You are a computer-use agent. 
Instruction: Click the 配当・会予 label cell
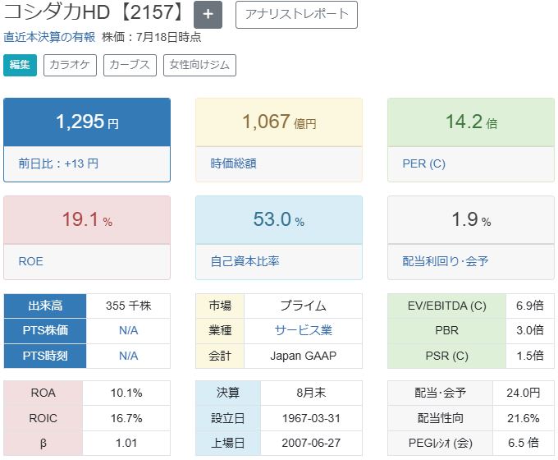(x=440, y=393)
